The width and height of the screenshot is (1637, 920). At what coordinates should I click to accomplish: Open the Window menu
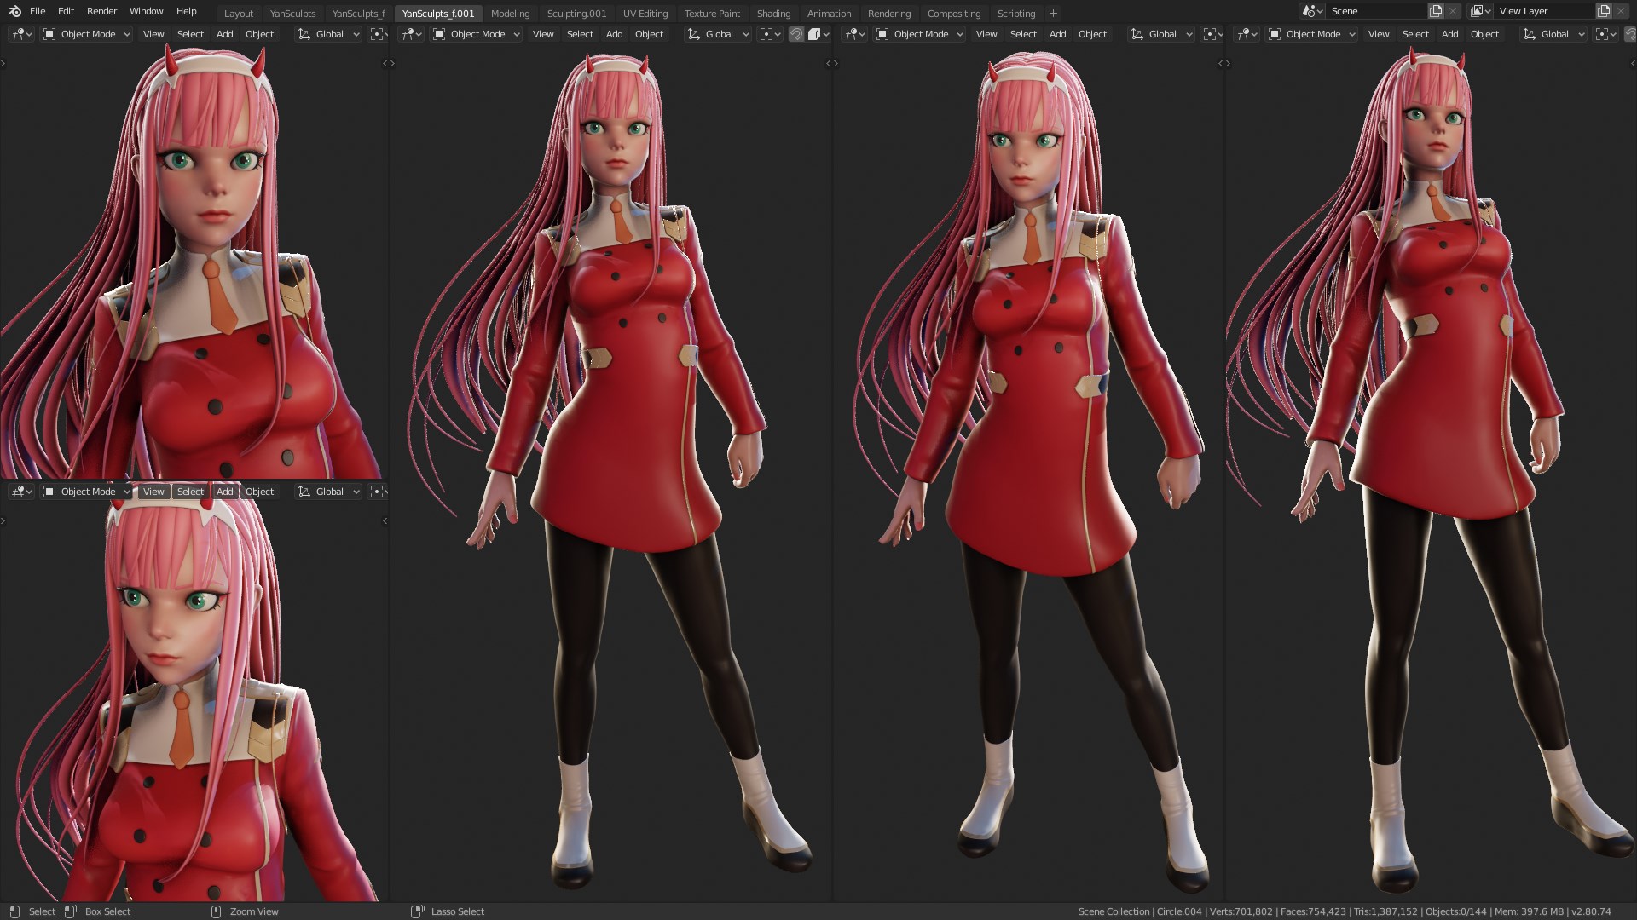pos(146,11)
